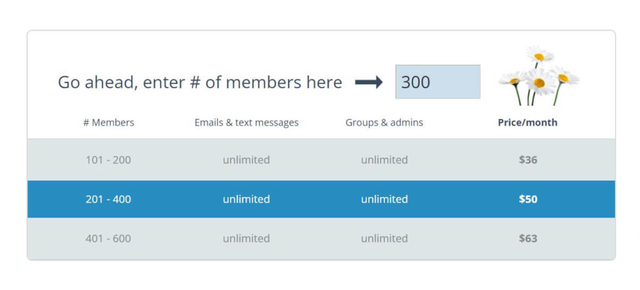Image resolution: width=640 pixels, height=290 pixels.
Task: Click the $36 price
Action: tap(527, 160)
